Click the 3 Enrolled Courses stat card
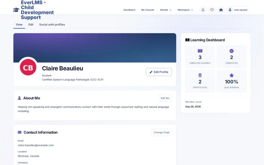Image resolution: width=264 pixels, height=165 pixels. (200, 57)
